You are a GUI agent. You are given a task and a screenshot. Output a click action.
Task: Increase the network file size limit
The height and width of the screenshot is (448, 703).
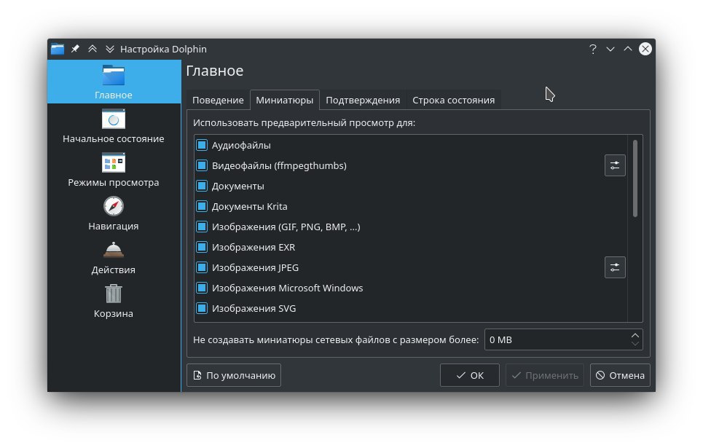635,335
